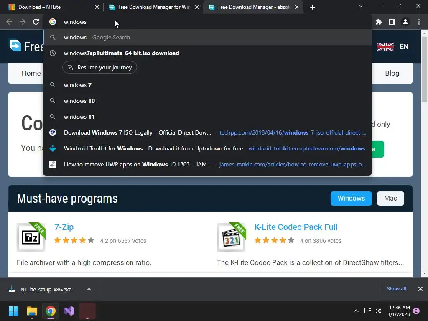Viewport: 428px width, 321px height.
Task: Click the address bar text 'windows'
Action: click(75, 22)
